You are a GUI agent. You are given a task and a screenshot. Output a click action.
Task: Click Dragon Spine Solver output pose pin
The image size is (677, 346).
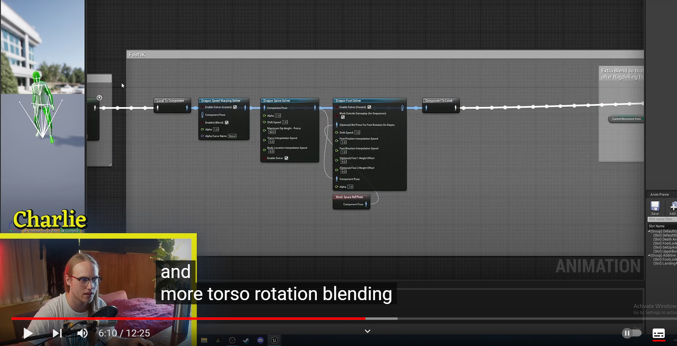coord(315,108)
